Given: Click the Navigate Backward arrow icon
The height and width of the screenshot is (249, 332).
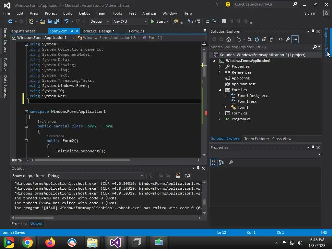Looking at the screenshot, I should (10, 21).
